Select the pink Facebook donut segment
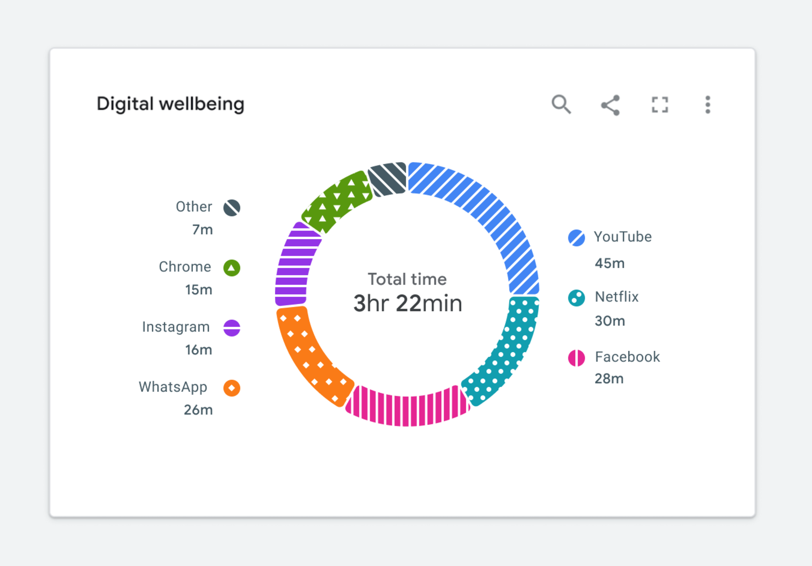This screenshot has width=812, height=566. (406, 408)
